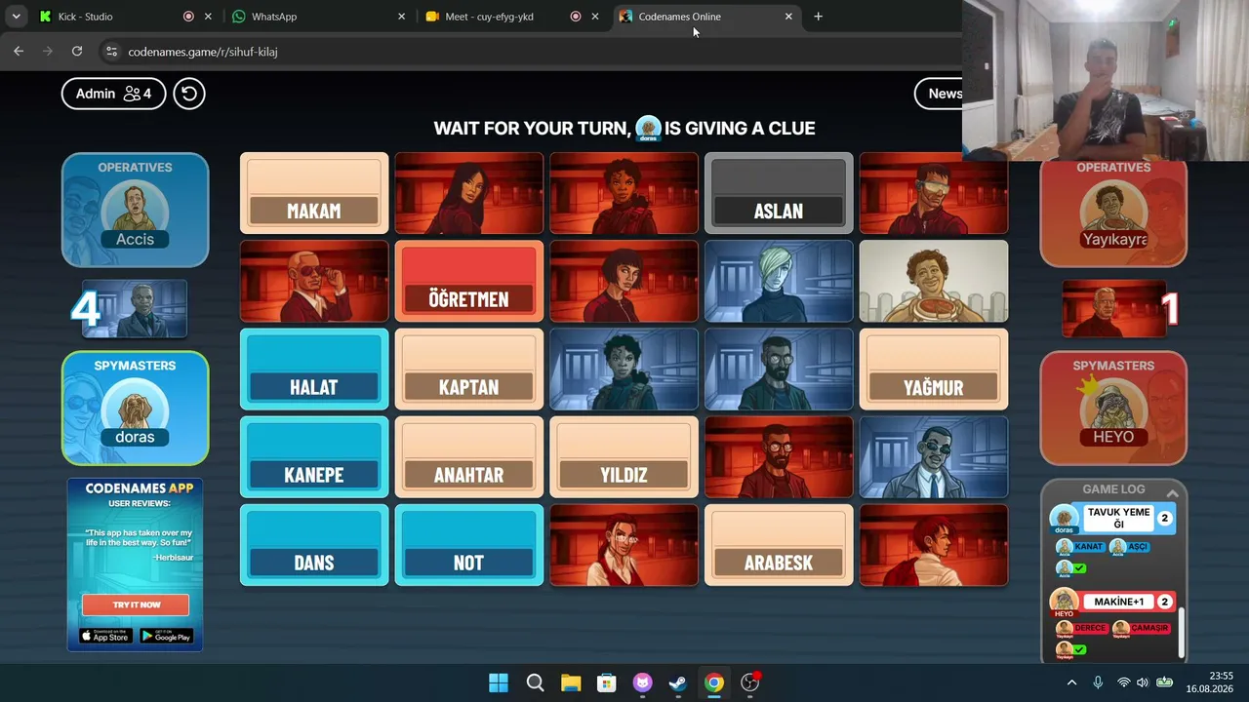Tap the NOT word card
Screen dimensions: 1249x702
pyautogui.click(x=468, y=545)
